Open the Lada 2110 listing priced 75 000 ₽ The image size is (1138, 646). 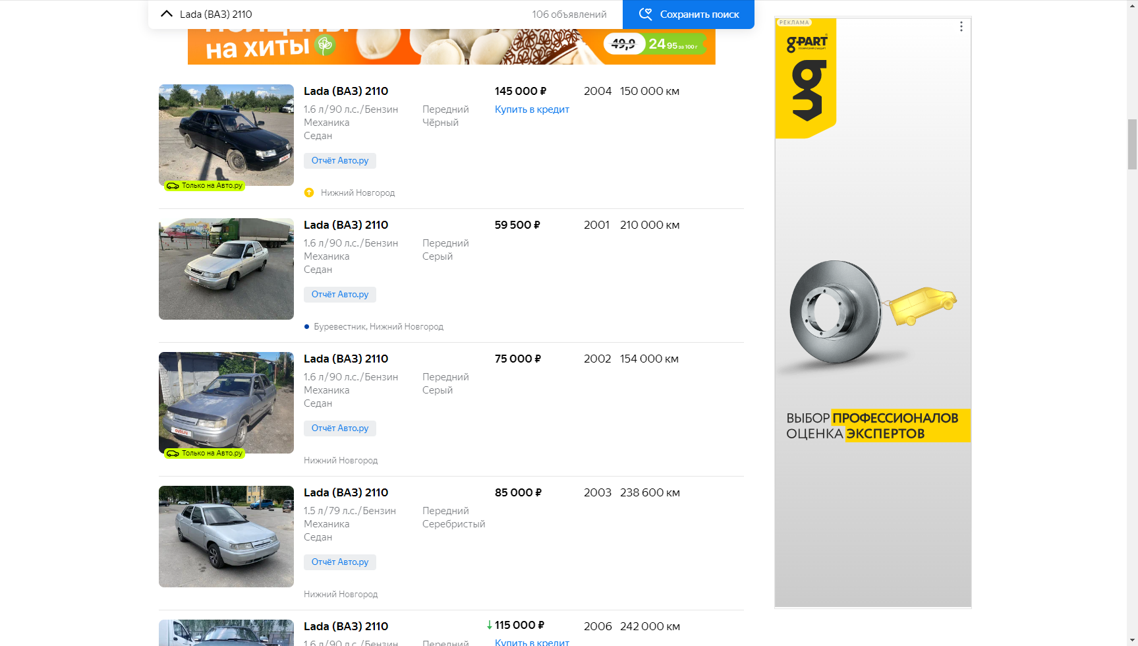click(x=346, y=359)
